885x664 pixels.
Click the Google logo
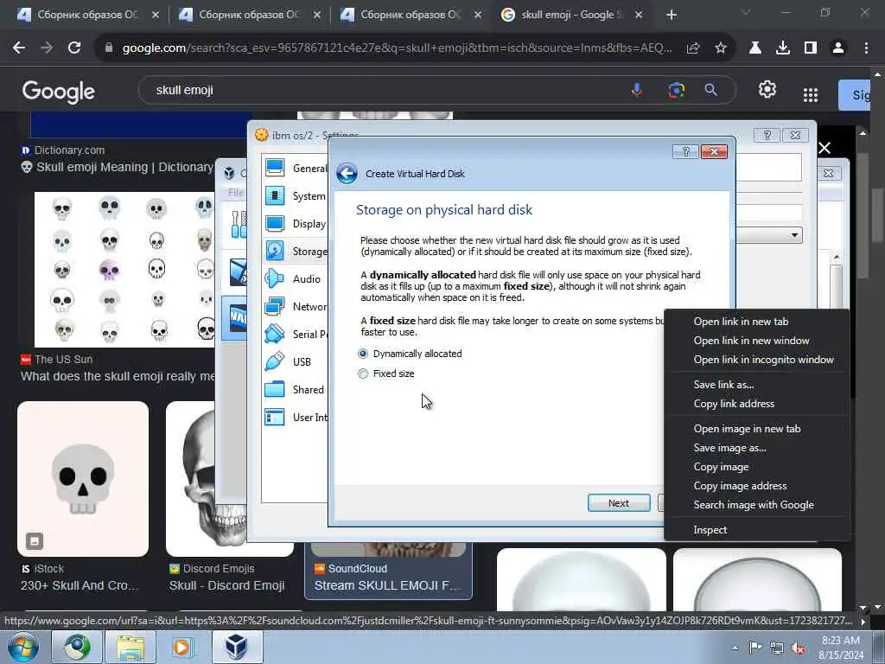tap(58, 92)
